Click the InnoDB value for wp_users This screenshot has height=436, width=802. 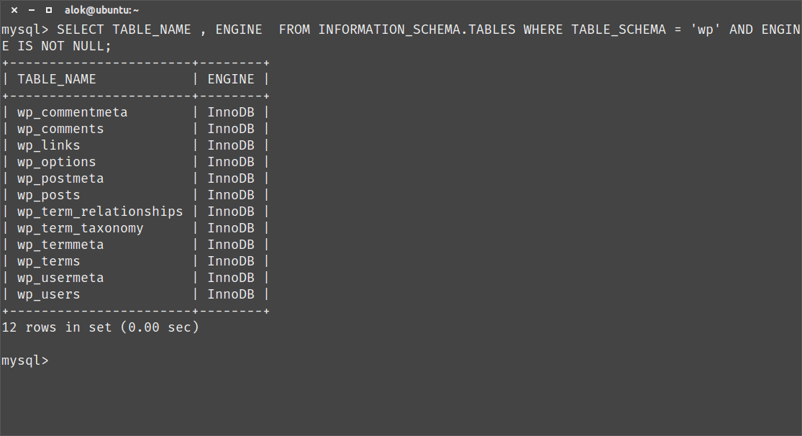[230, 294]
